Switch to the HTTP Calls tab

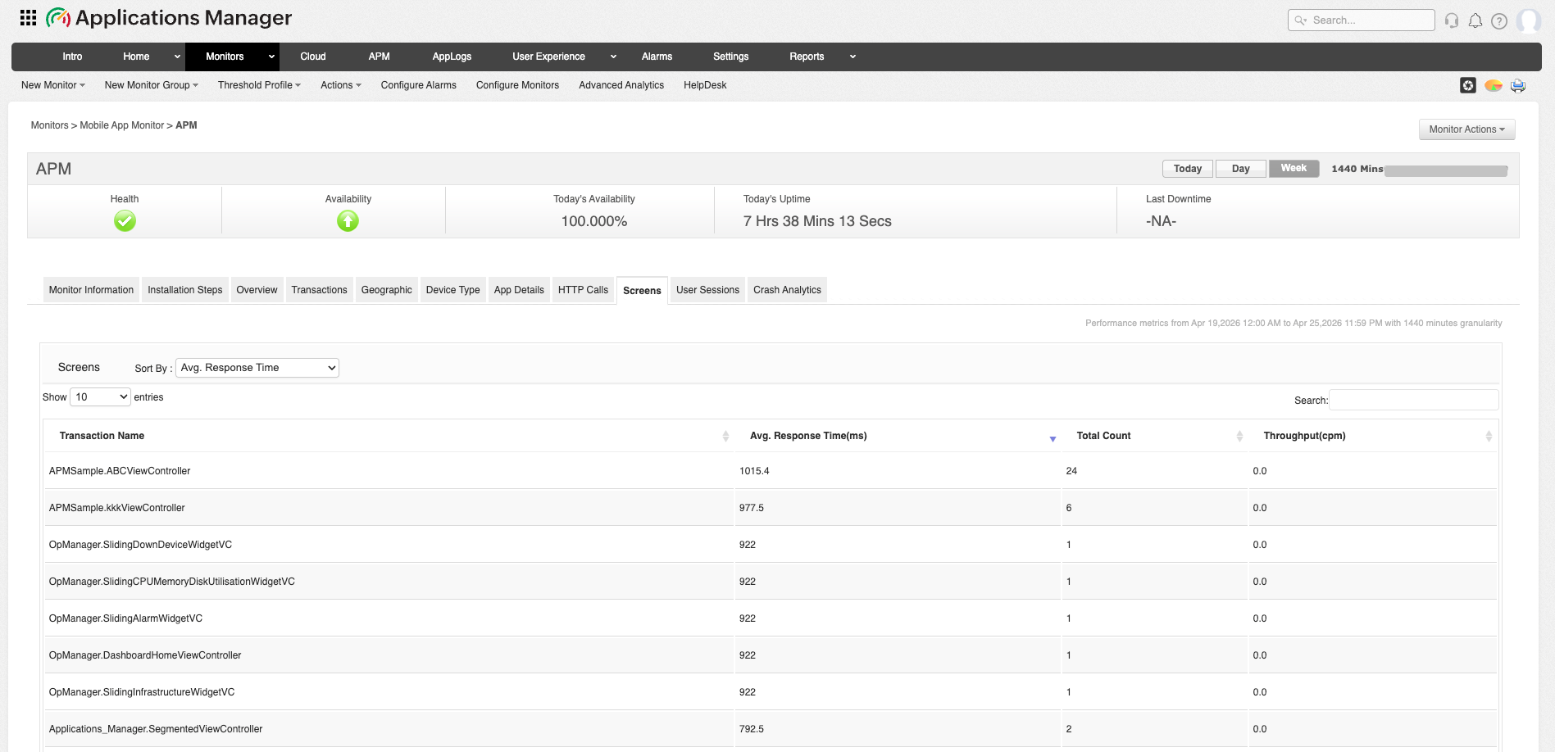pyautogui.click(x=583, y=290)
